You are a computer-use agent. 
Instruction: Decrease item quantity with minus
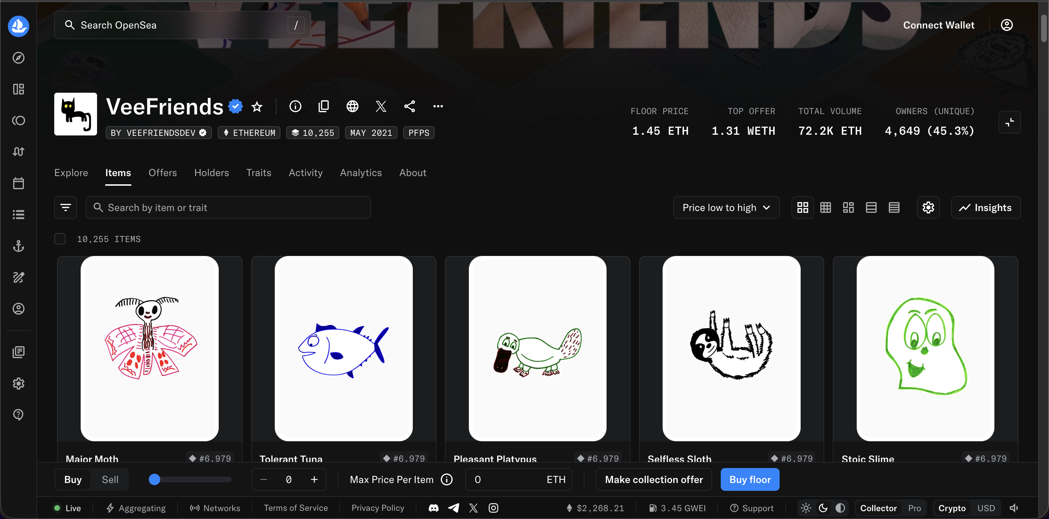click(x=263, y=479)
